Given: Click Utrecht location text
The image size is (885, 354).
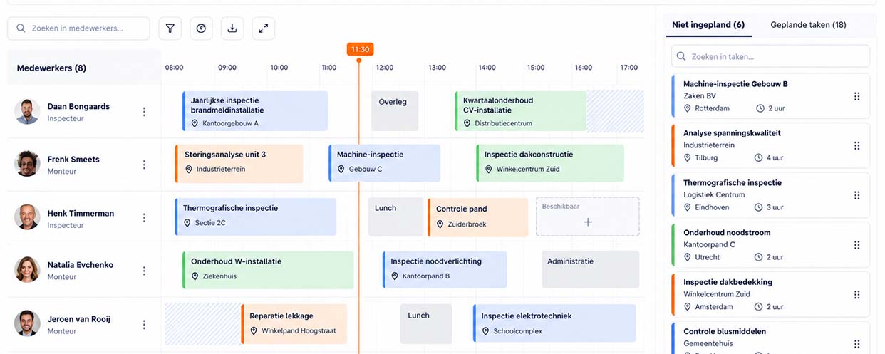Looking at the screenshot, I should point(708,257).
